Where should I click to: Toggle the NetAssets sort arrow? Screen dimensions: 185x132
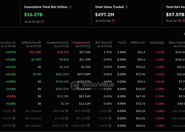tap(72, 43)
